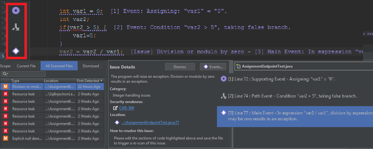This screenshot has width=373, height=149.
Task: Sort by First Detected column arrow
Action: point(101,81)
